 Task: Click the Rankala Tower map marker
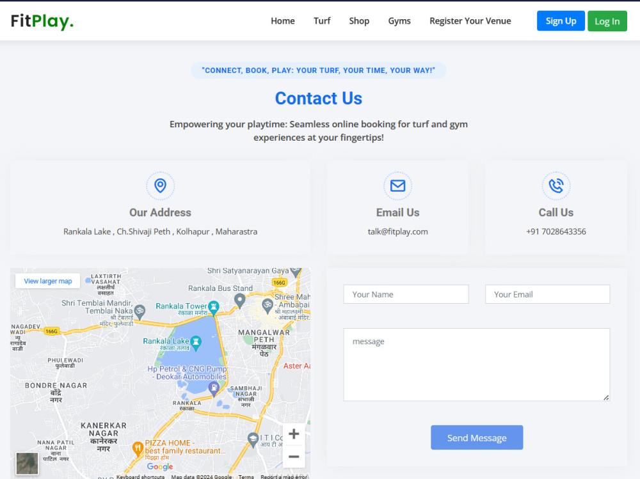coord(213,307)
